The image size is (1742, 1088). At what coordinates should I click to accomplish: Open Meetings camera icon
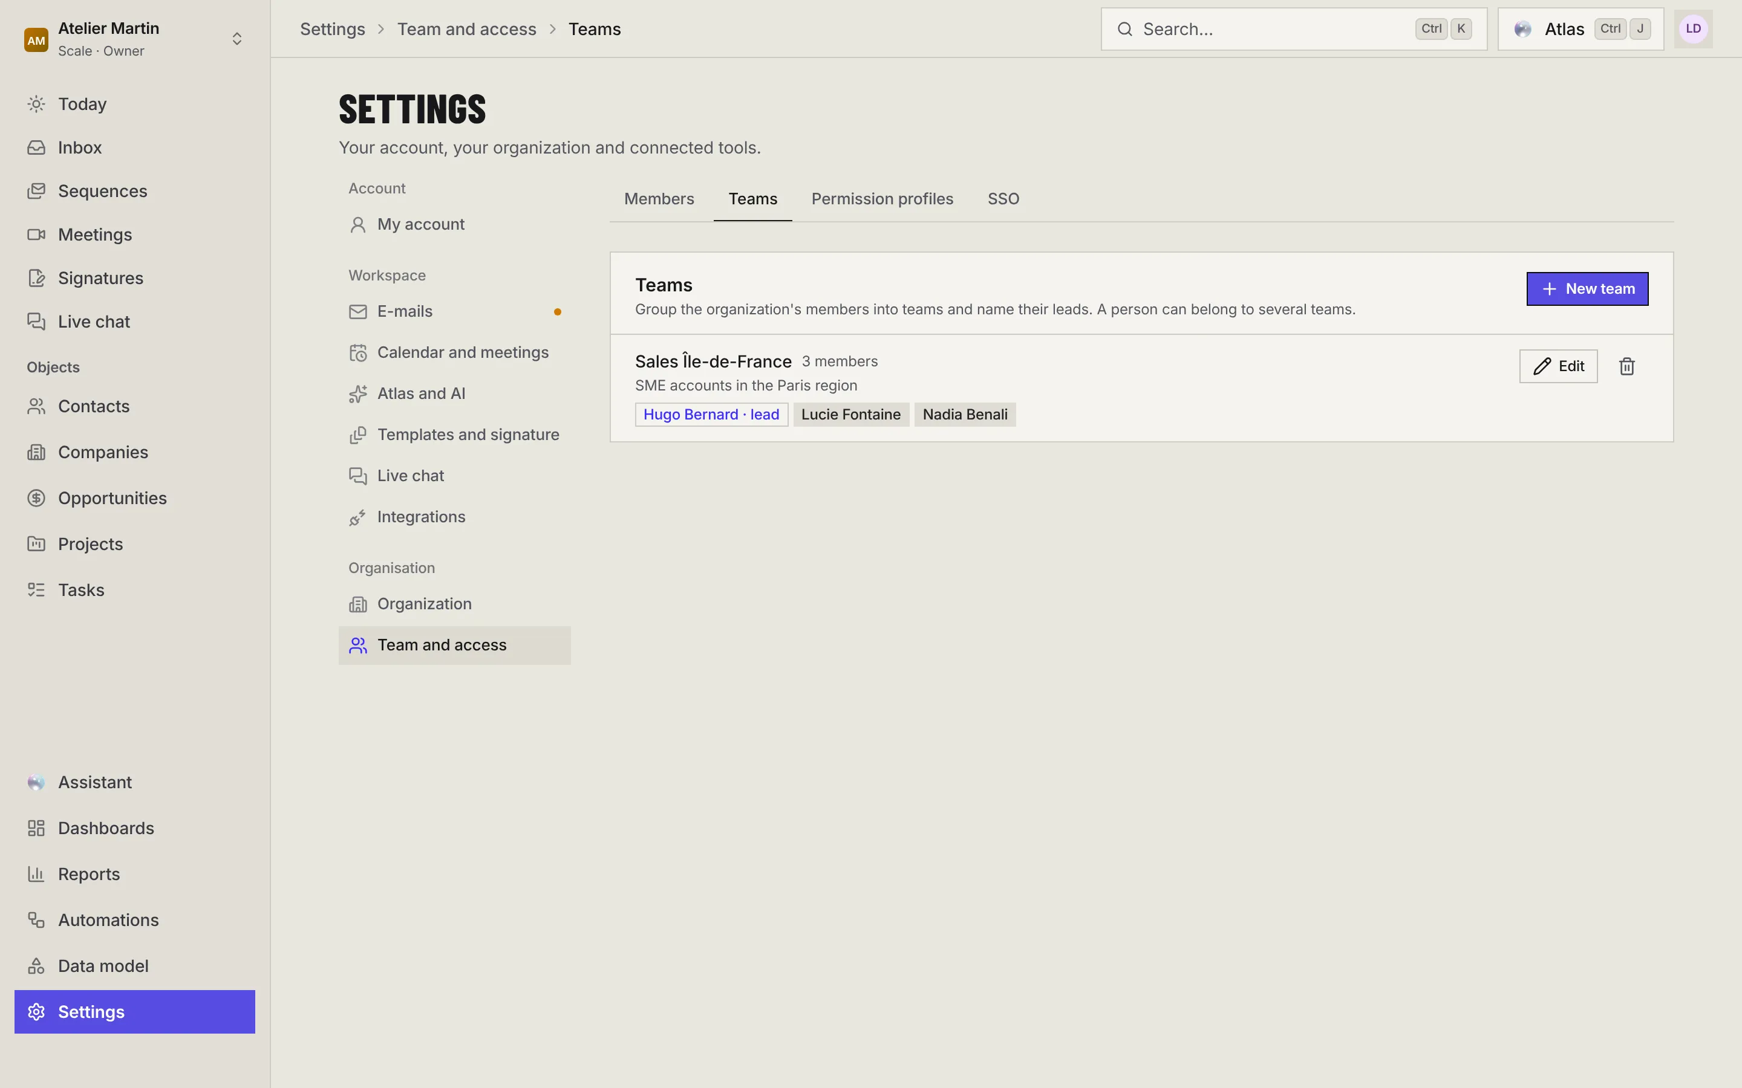(x=36, y=235)
